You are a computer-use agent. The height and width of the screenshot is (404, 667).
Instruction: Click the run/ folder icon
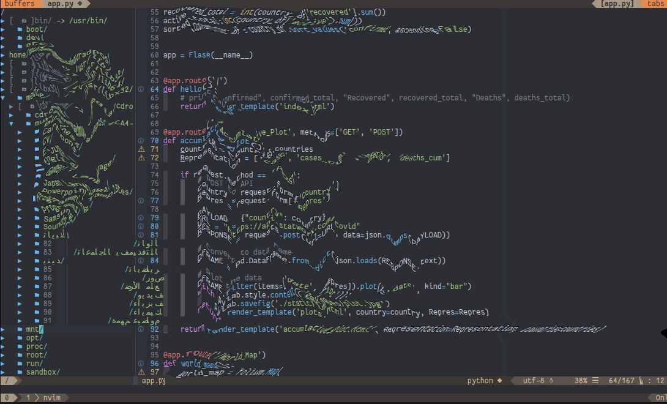coord(20,364)
